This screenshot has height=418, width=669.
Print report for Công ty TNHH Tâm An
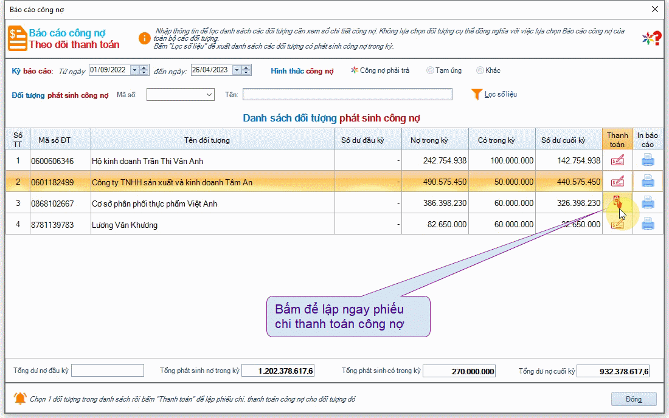click(648, 182)
